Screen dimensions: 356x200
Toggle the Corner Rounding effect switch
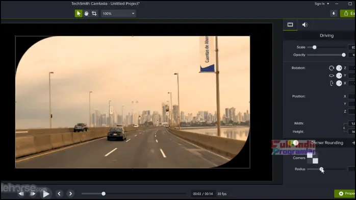click(x=294, y=143)
